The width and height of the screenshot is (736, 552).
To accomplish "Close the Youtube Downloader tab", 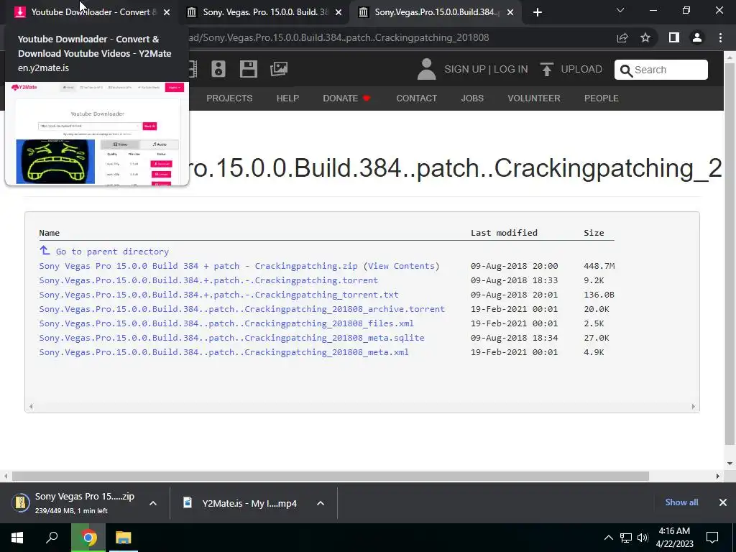I will click(167, 12).
